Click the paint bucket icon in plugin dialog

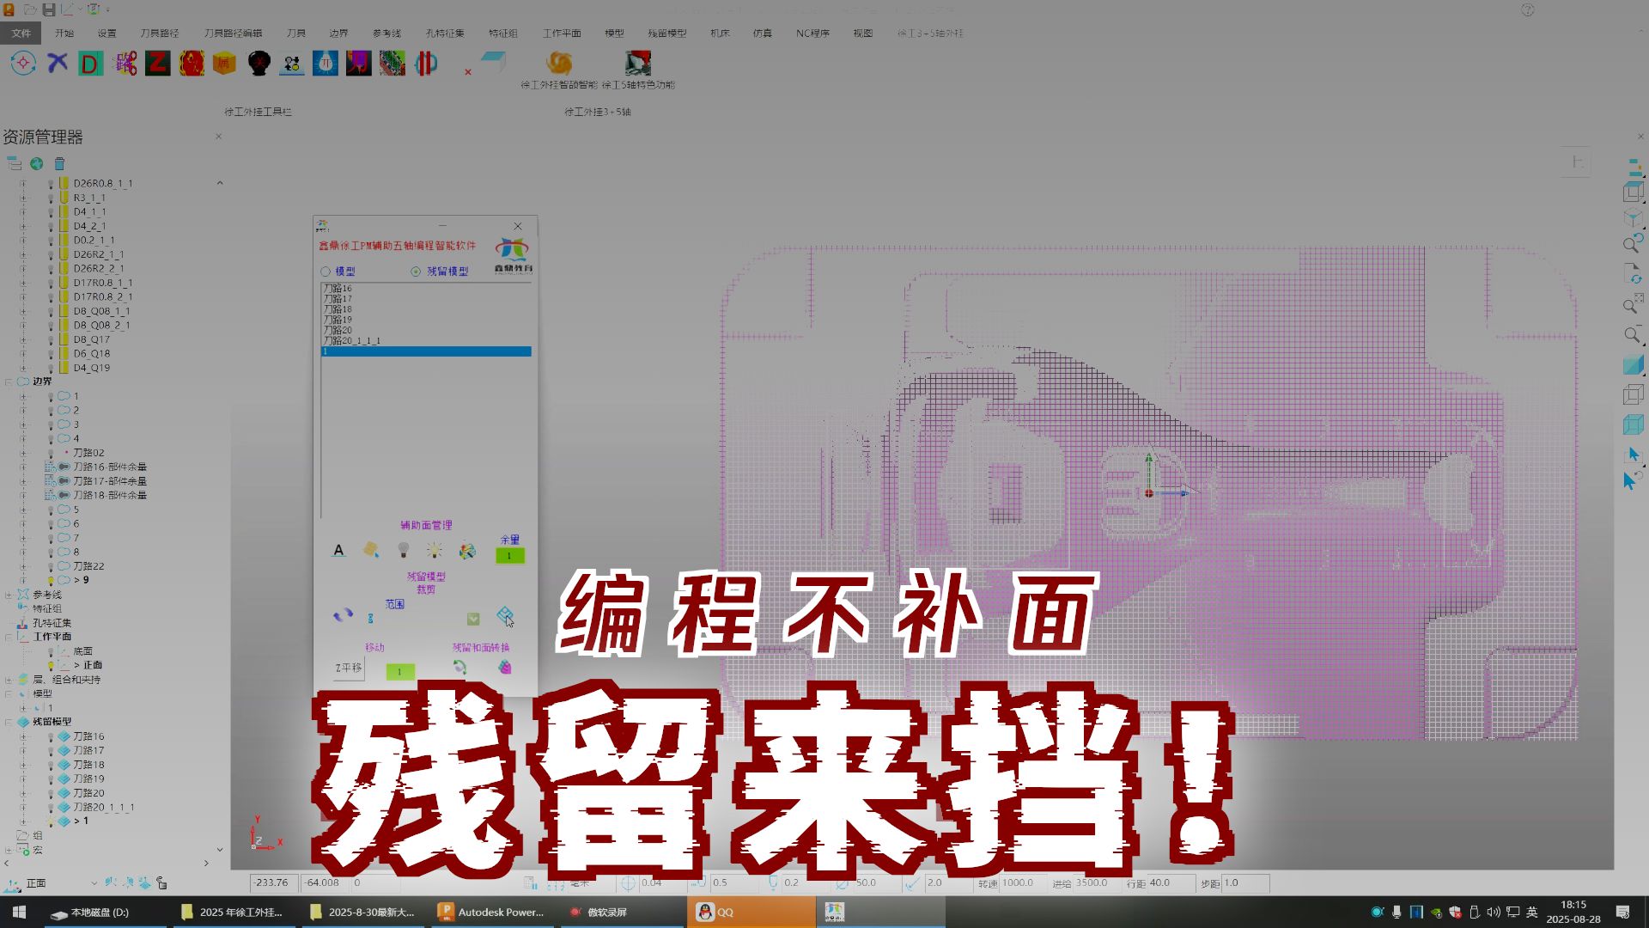point(371,549)
